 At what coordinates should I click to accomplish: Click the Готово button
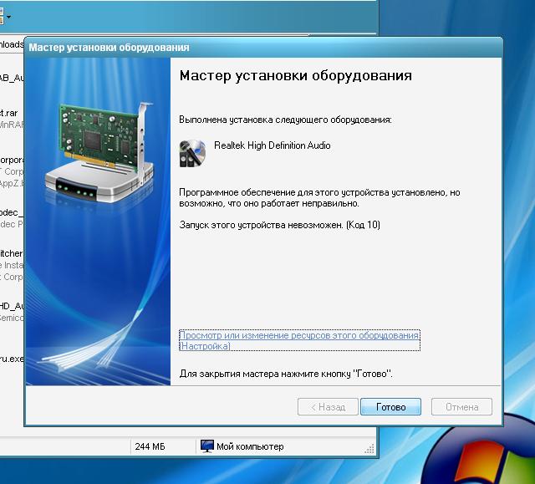pyautogui.click(x=390, y=406)
